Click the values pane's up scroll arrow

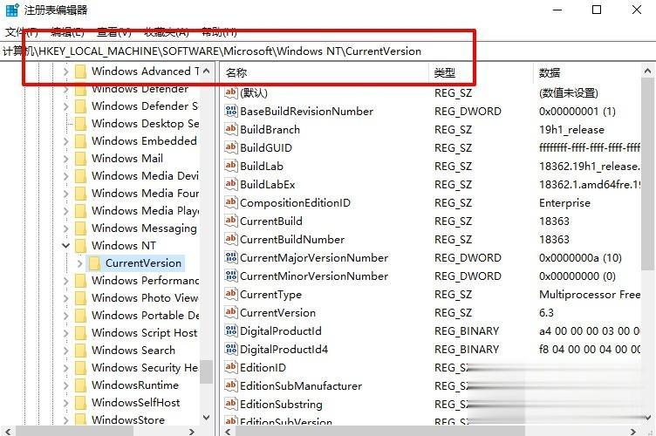pos(647,71)
